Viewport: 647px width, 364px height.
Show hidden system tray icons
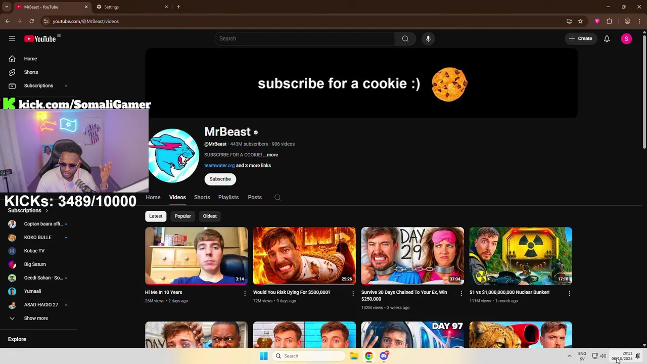(569, 356)
